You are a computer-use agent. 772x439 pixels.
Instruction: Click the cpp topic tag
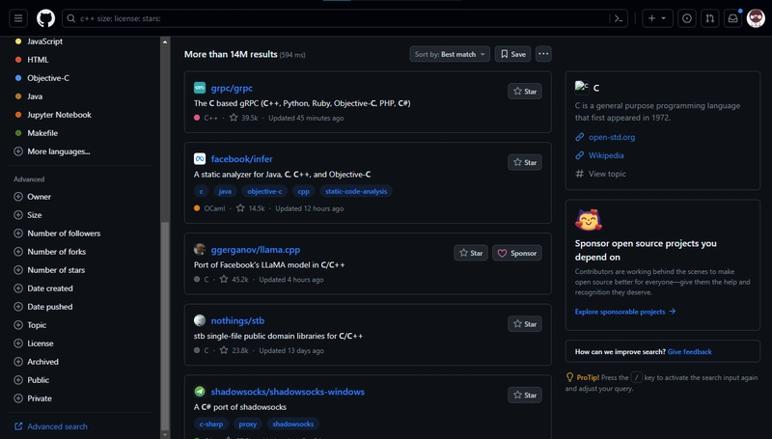click(x=303, y=191)
